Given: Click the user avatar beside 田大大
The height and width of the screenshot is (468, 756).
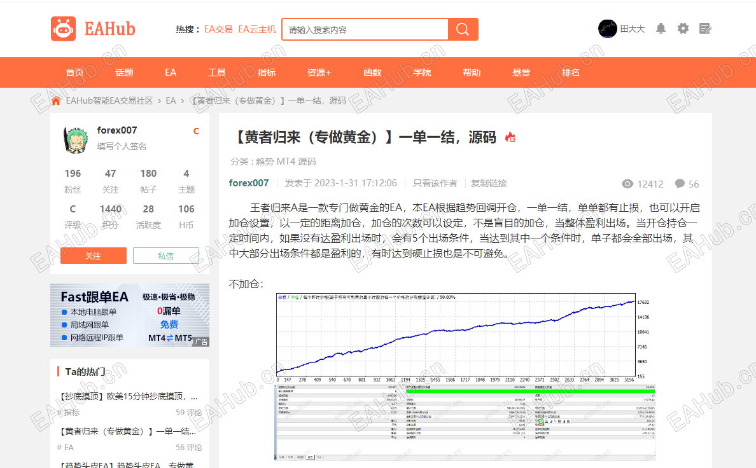Looking at the screenshot, I should (x=608, y=29).
